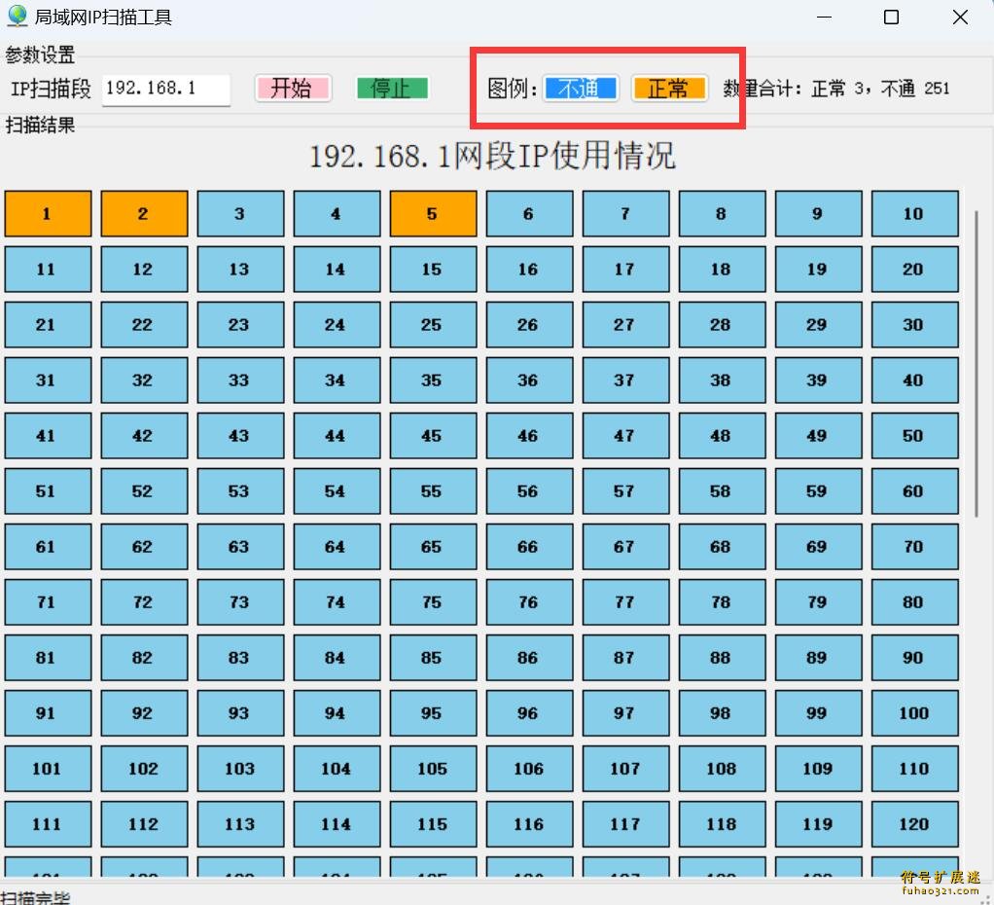Click IP cell 19
This screenshot has width=994, height=905.
(x=818, y=269)
